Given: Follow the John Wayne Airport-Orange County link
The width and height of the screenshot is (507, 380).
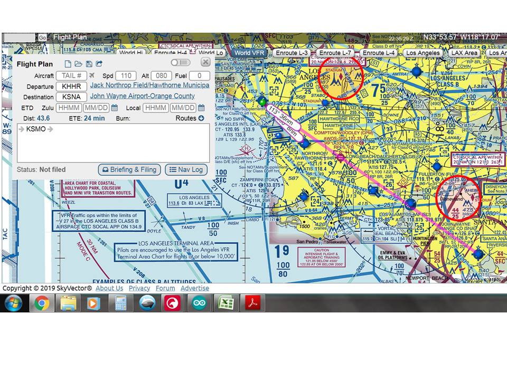Looking at the screenshot, I should point(142,97).
